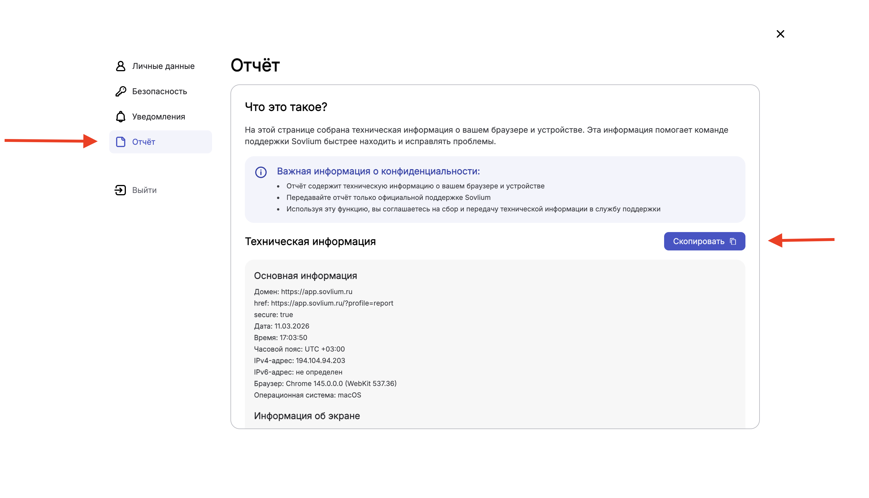Click the document icon beside Отчёт

tap(120, 142)
